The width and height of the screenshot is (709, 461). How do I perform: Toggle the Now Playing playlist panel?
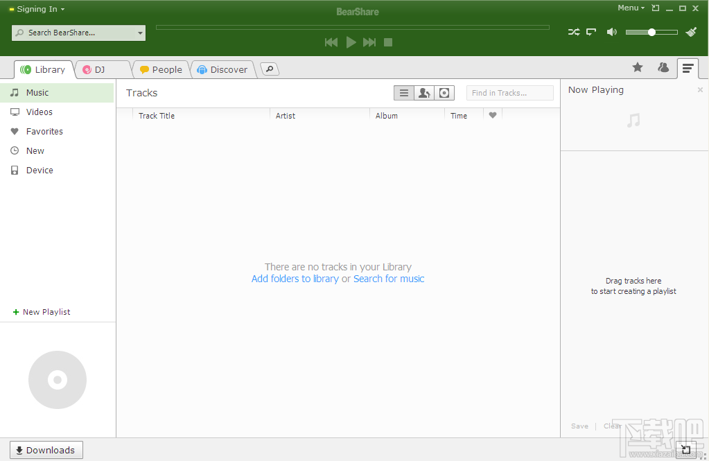click(x=688, y=69)
